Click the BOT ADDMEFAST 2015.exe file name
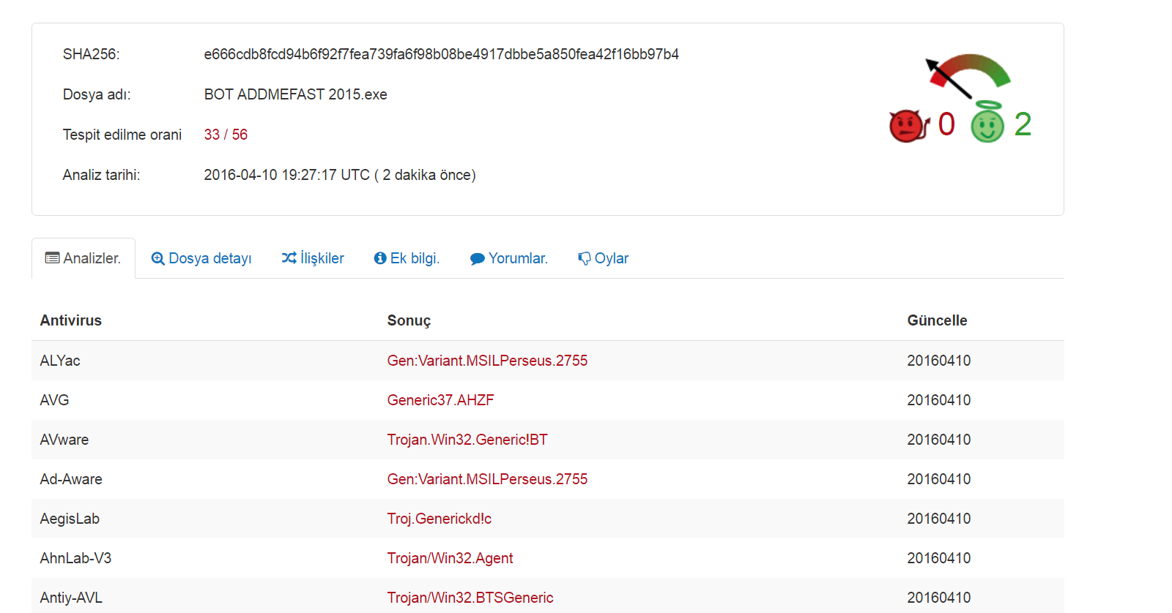This screenshot has width=1172, height=613. (295, 94)
